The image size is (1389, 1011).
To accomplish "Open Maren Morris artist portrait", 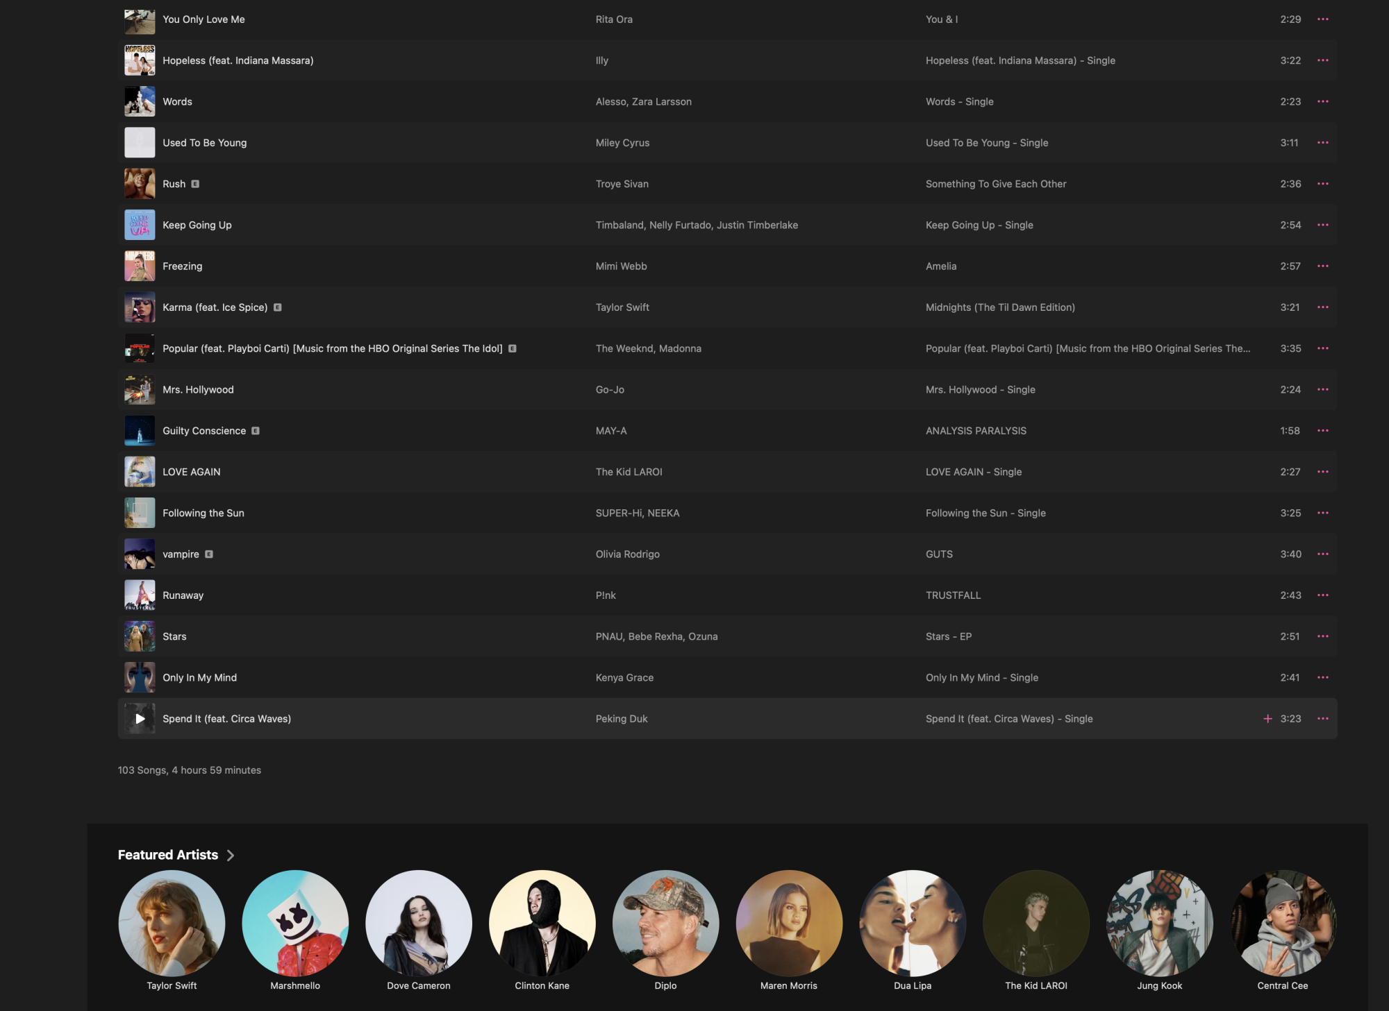I will [789, 924].
